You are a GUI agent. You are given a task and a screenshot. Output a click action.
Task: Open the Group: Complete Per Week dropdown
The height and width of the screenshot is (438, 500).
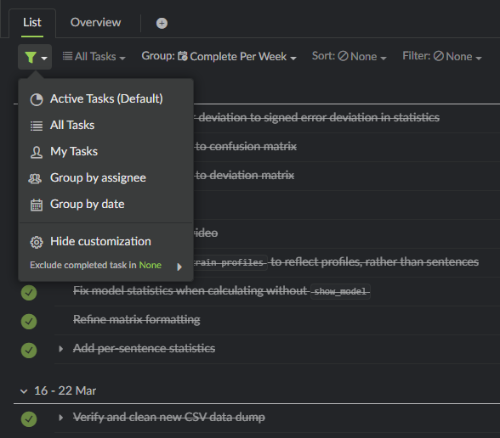pos(219,56)
